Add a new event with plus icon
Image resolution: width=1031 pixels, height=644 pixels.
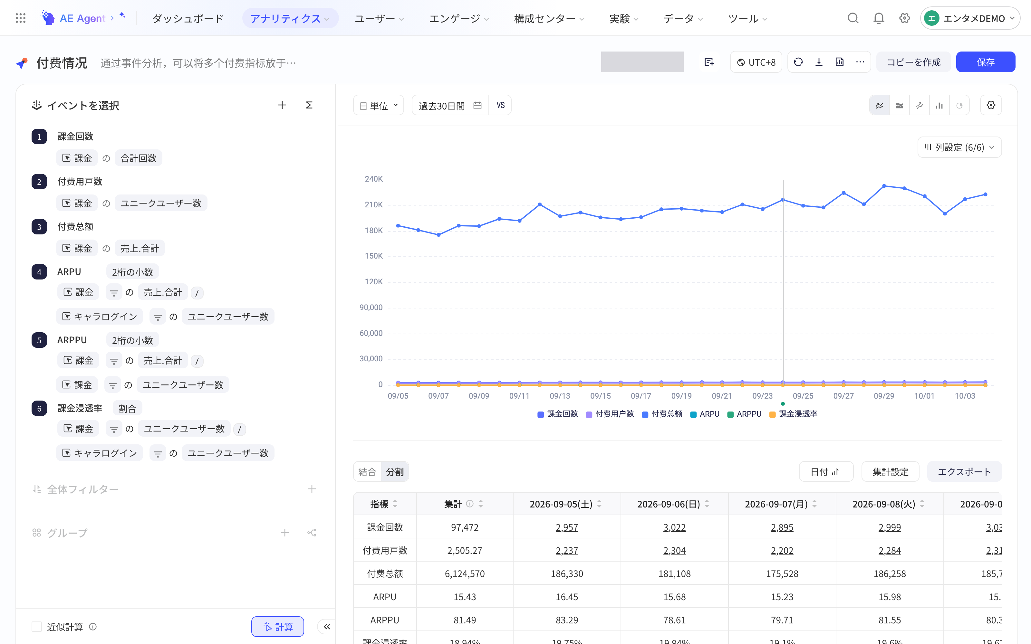(282, 105)
